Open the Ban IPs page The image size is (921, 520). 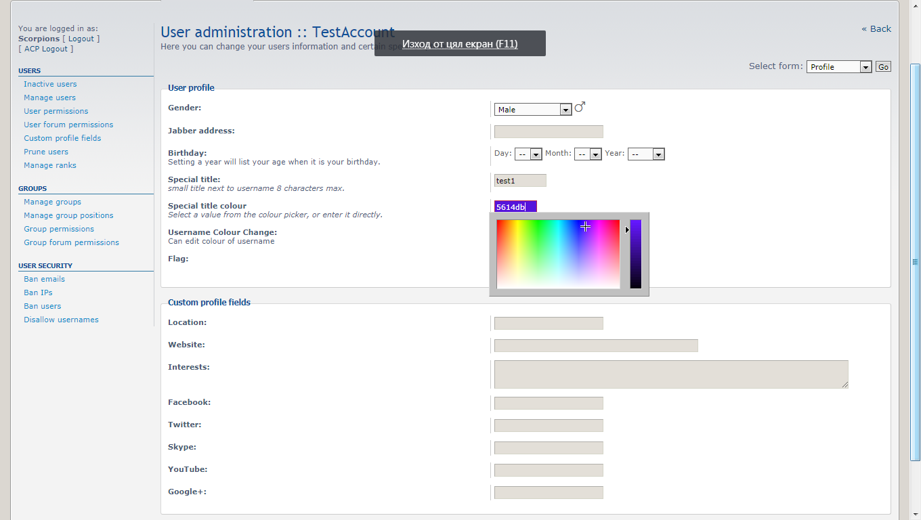[38, 292]
